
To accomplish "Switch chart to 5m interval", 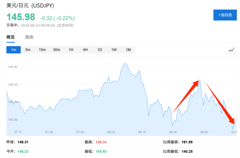I will click(28, 50).
